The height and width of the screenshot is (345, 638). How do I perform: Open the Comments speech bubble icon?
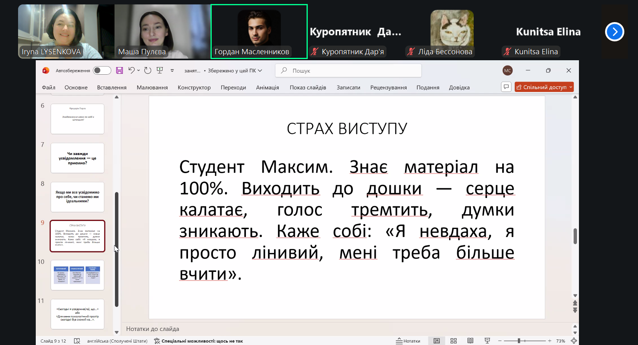coord(506,87)
